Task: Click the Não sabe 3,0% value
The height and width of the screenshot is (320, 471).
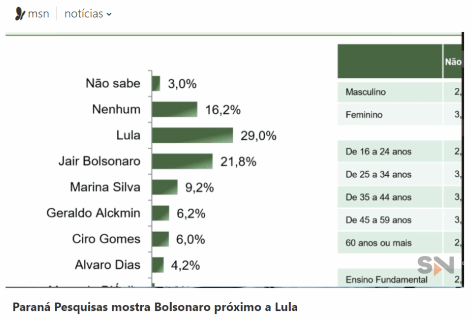Action: click(182, 84)
